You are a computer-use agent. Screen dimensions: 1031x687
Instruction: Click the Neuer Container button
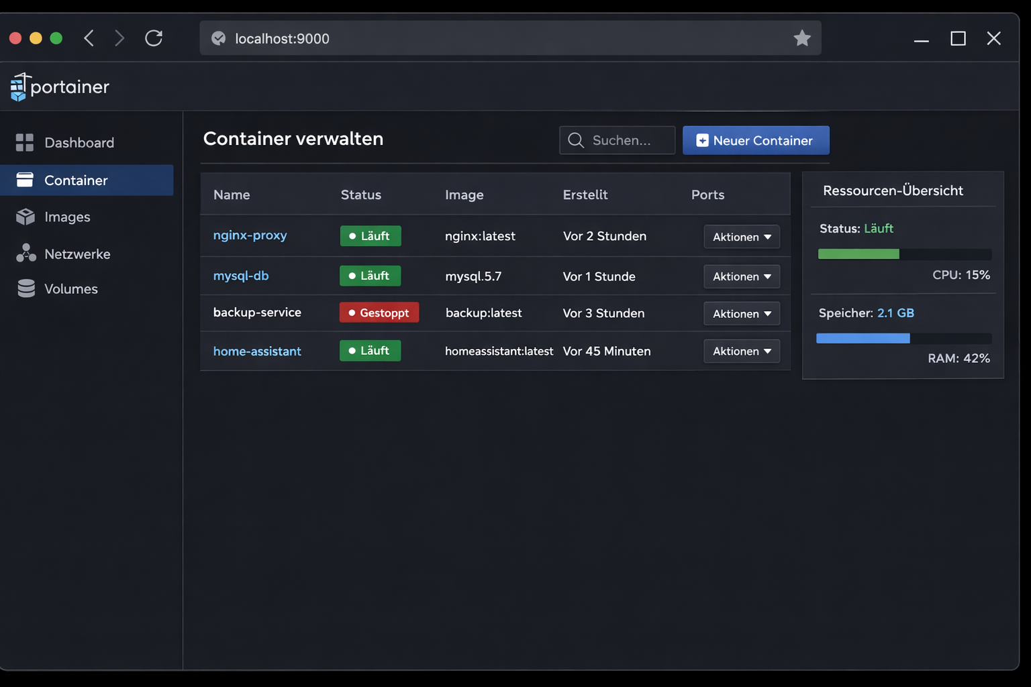756,140
